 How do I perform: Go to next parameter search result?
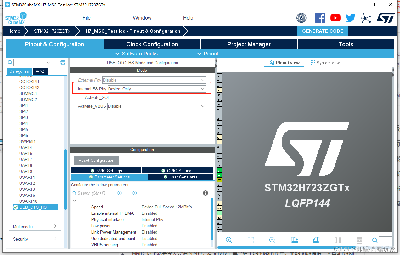point(135,193)
